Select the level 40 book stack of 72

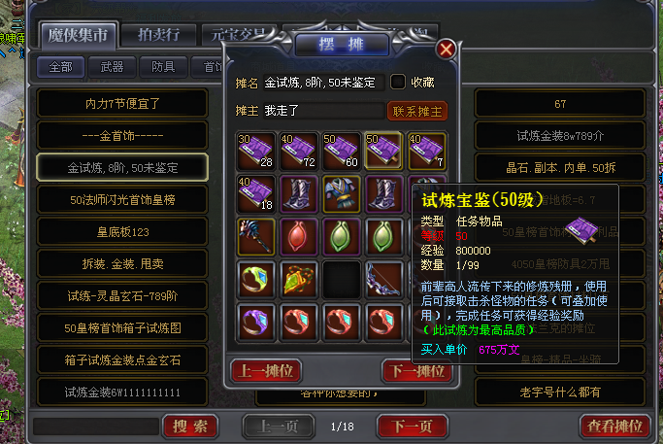pyautogui.click(x=299, y=152)
